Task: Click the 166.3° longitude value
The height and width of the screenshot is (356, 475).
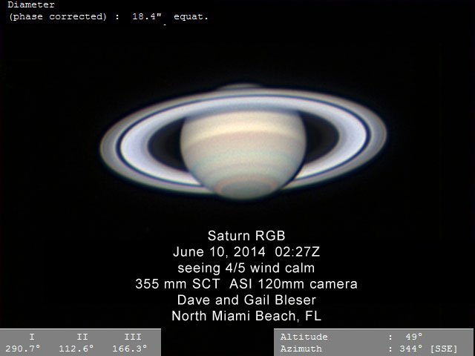Action: point(130,349)
